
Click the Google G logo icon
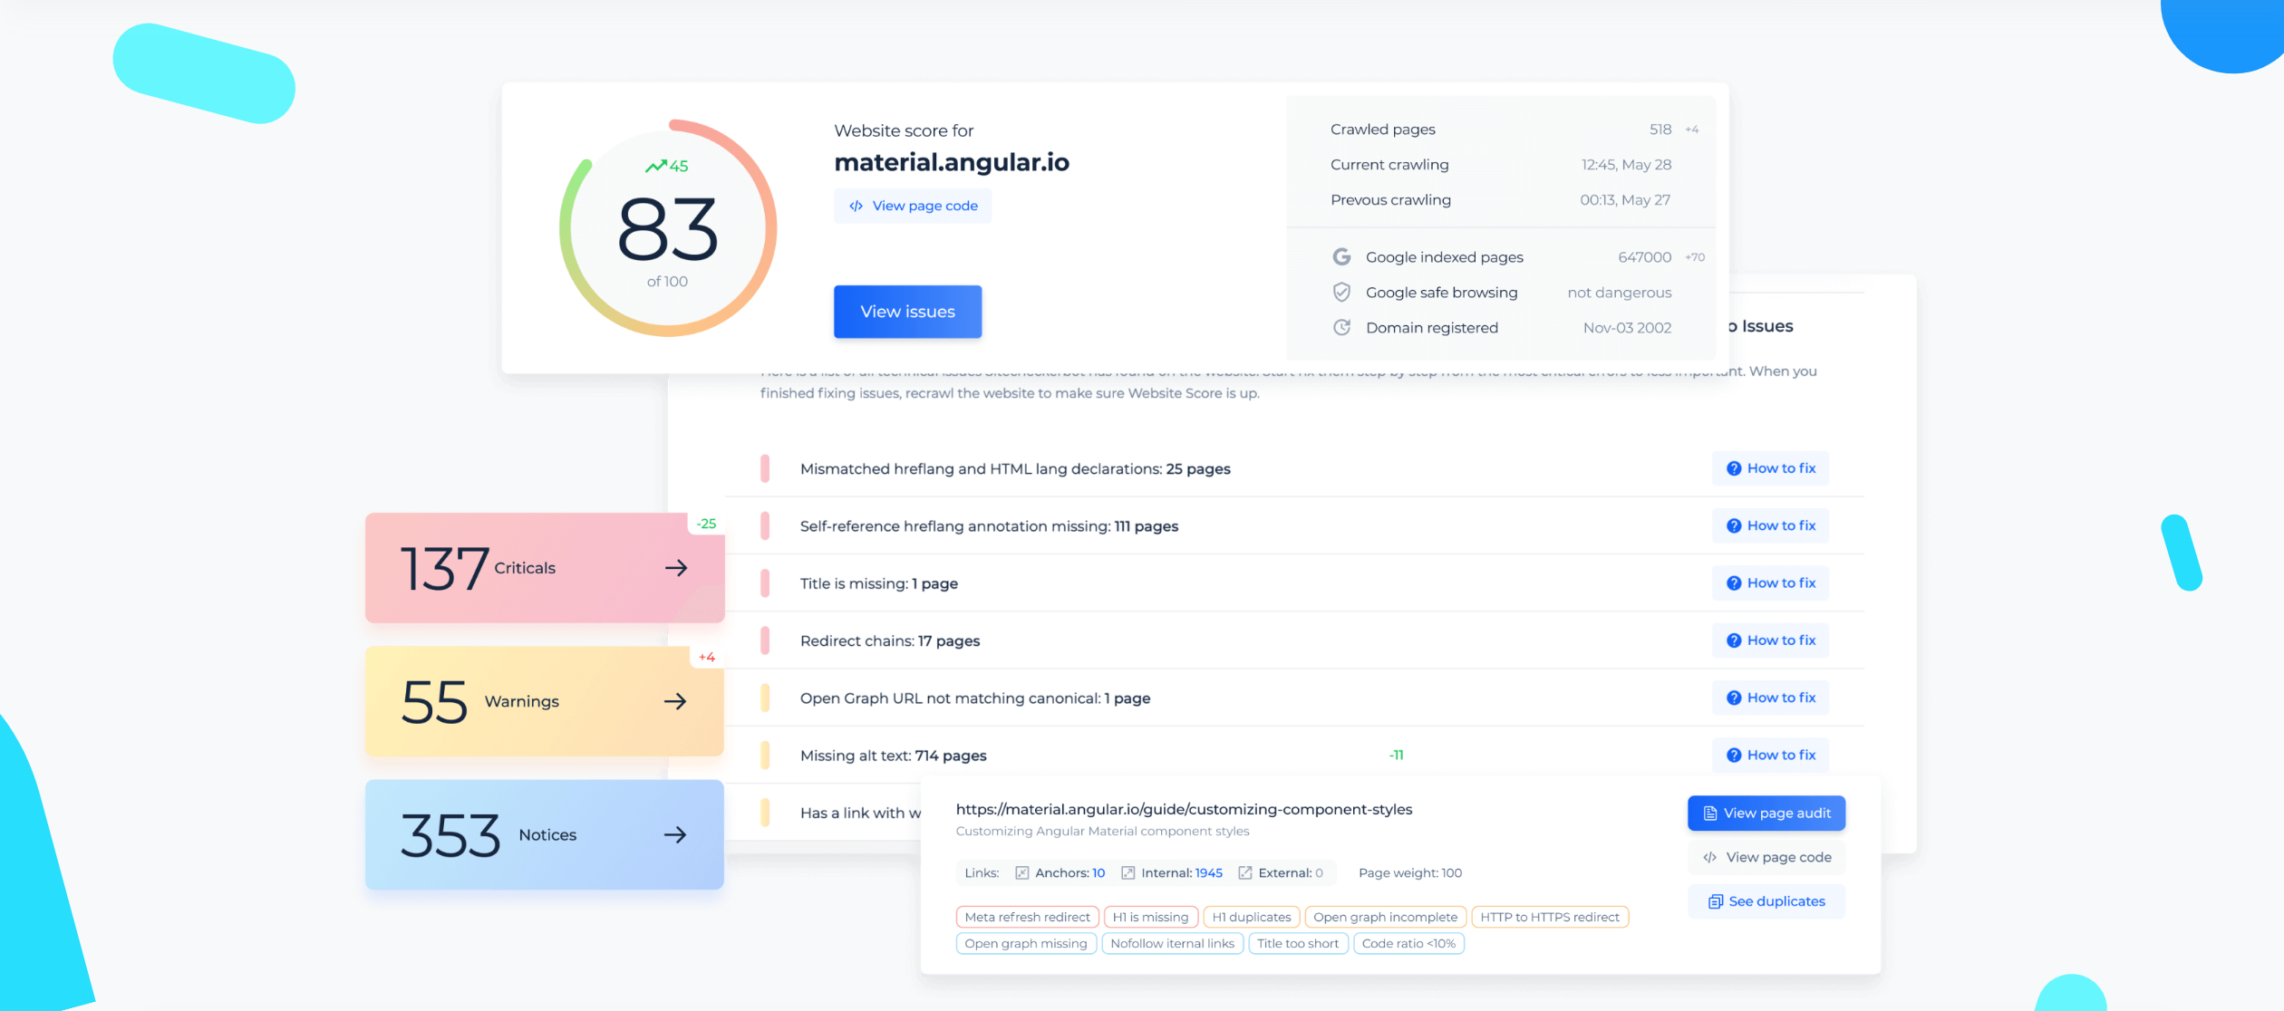coord(1341,256)
